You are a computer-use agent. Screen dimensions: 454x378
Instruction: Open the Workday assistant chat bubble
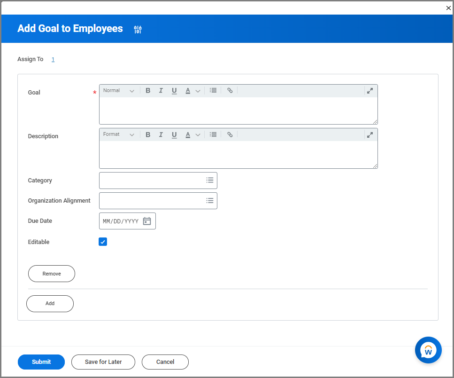click(x=428, y=350)
